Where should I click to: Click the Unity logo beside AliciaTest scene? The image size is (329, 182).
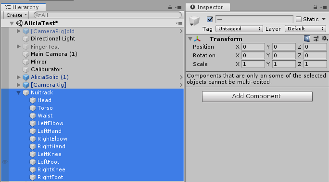19,23
